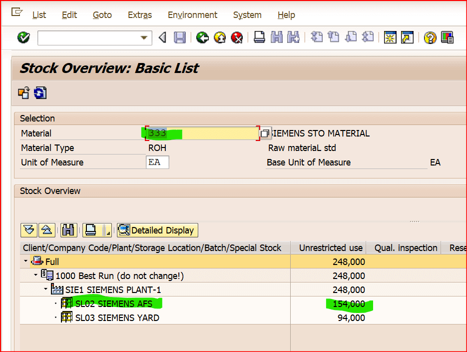
Task: Click the Find Next binoculars icon
Action: click(x=293, y=37)
